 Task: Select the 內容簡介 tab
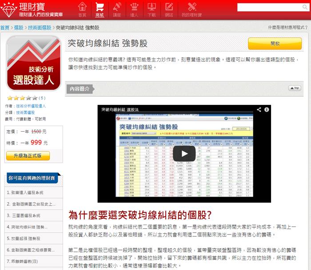tap(80, 89)
